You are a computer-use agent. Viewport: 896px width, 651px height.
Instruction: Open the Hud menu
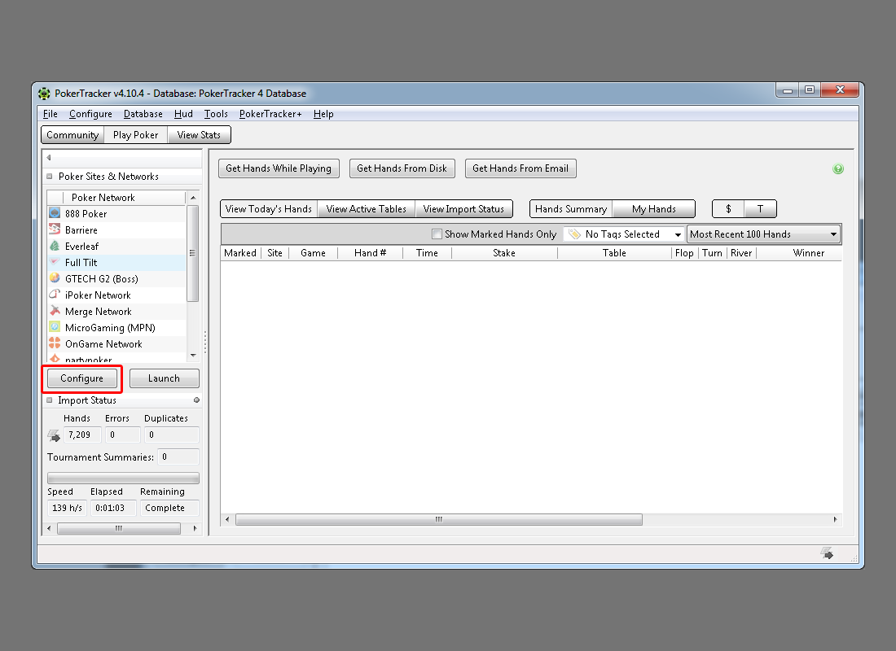coord(183,114)
